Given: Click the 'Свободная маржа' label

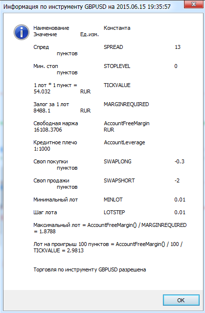Looking at the screenshot, I should pyautogui.click(x=56, y=123).
